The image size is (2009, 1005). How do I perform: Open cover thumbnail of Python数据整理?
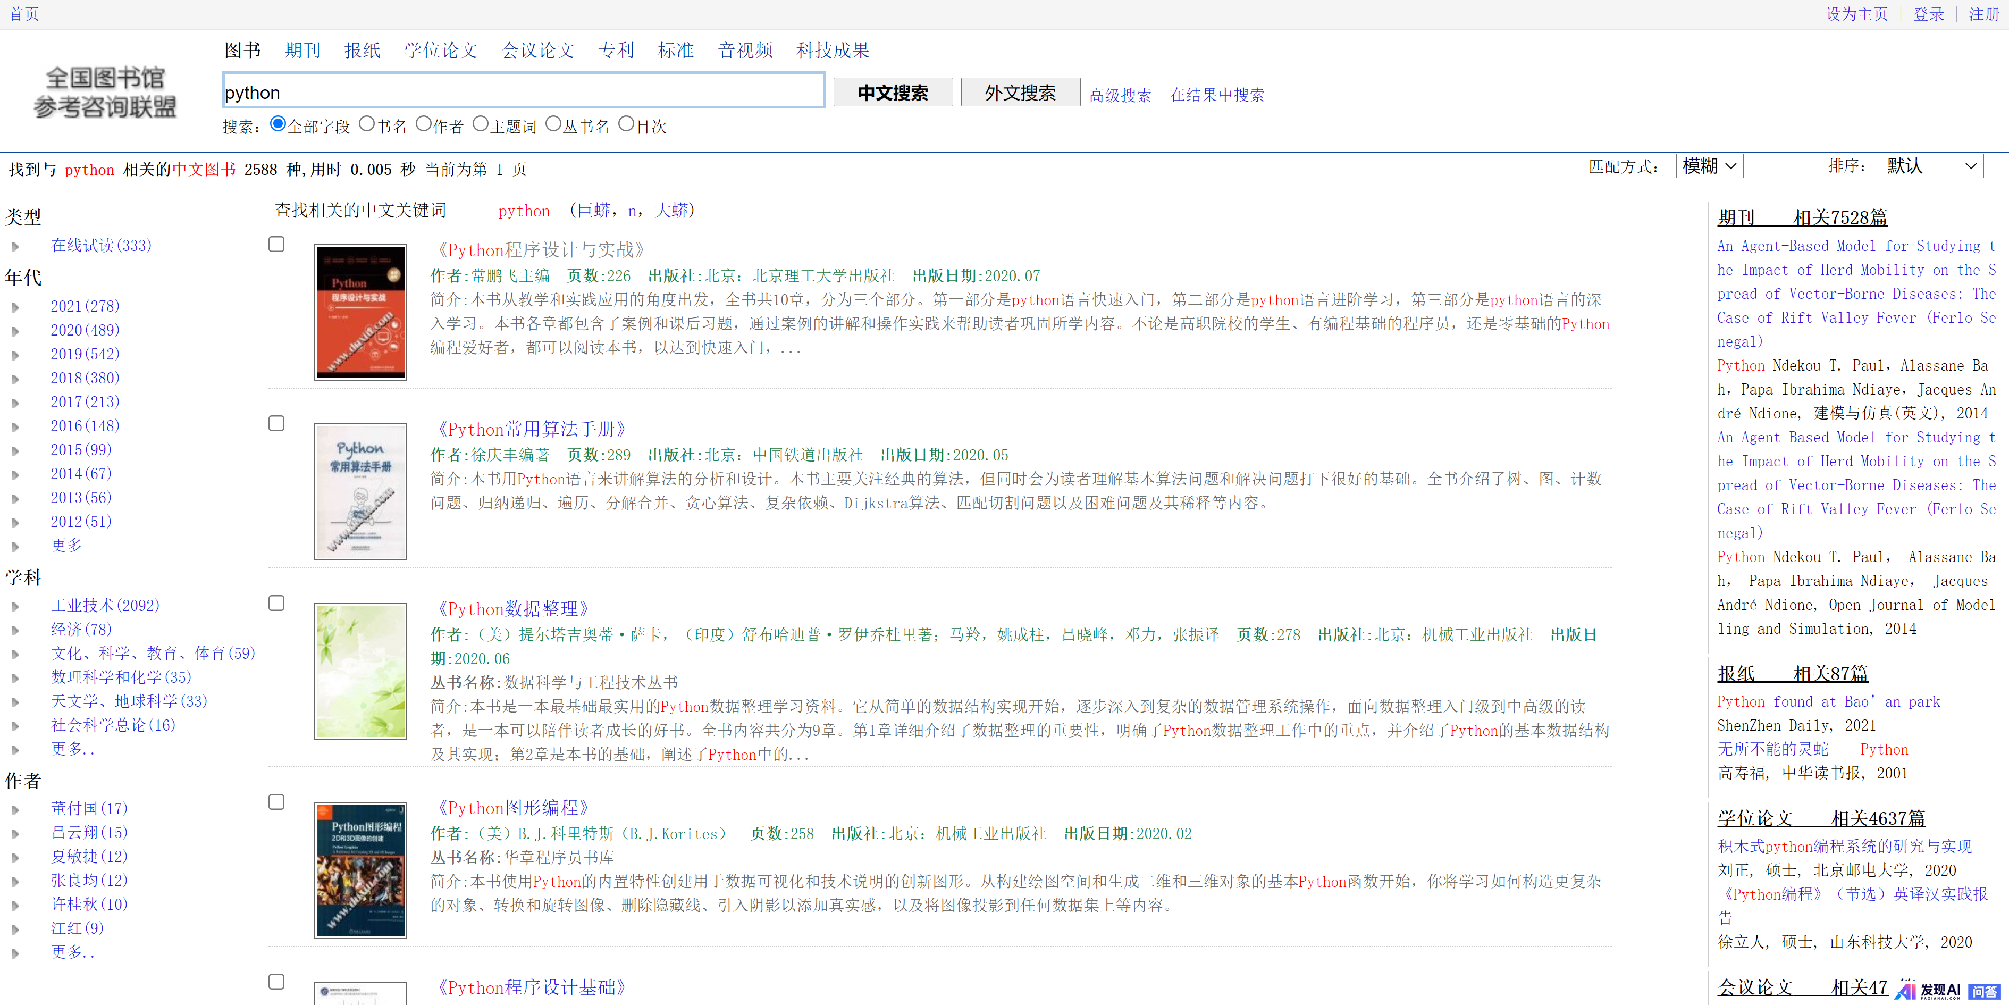[x=360, y=671]
